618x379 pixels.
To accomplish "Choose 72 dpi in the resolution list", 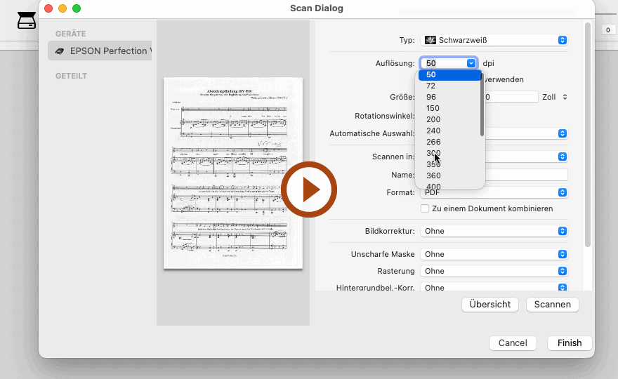I will tap(449, 86).
